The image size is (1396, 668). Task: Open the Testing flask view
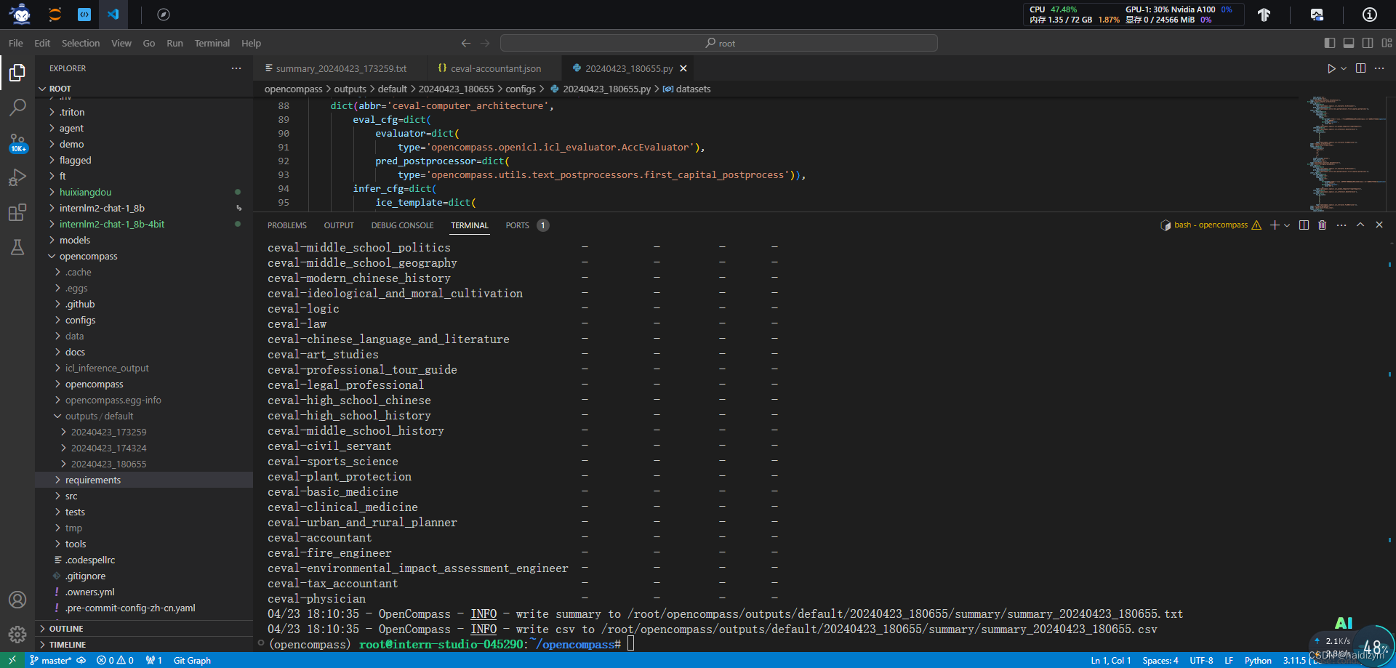[x=17, y=247]
